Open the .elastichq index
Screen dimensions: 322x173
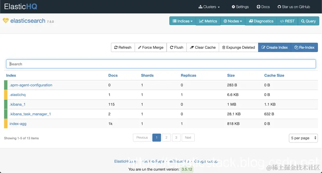(17, 95)
